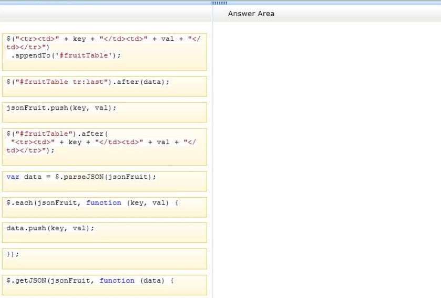Image resolution: width=441 pixels, height=298 pixels.
Task: Pick the $("#fruitTable tr:last").after(data) block
Action: [105, 86]
